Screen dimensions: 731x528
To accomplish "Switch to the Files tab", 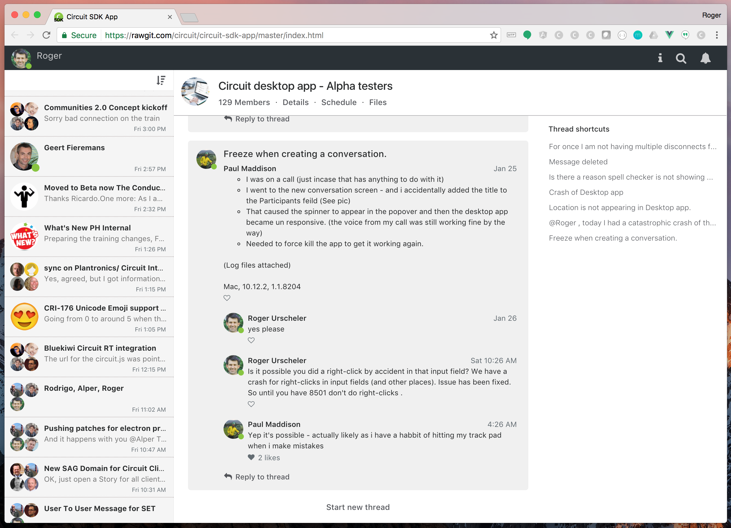I will tap(377, 102).
